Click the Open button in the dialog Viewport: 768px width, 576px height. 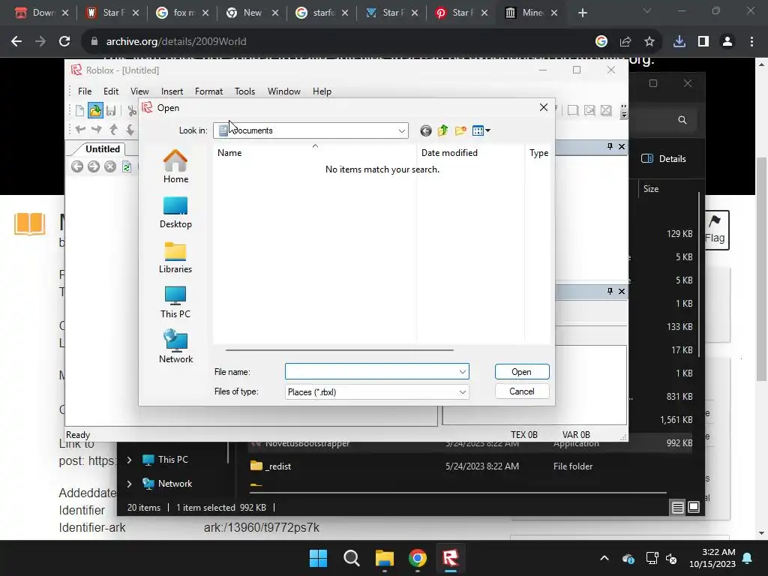pyautogui.click(x=522, y=372)
